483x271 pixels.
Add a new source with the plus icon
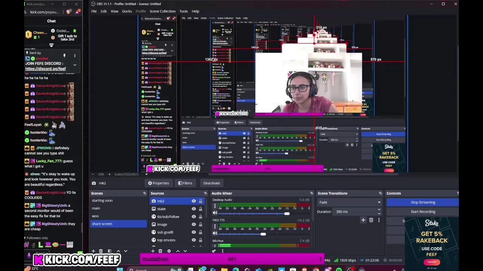[152, 251]
